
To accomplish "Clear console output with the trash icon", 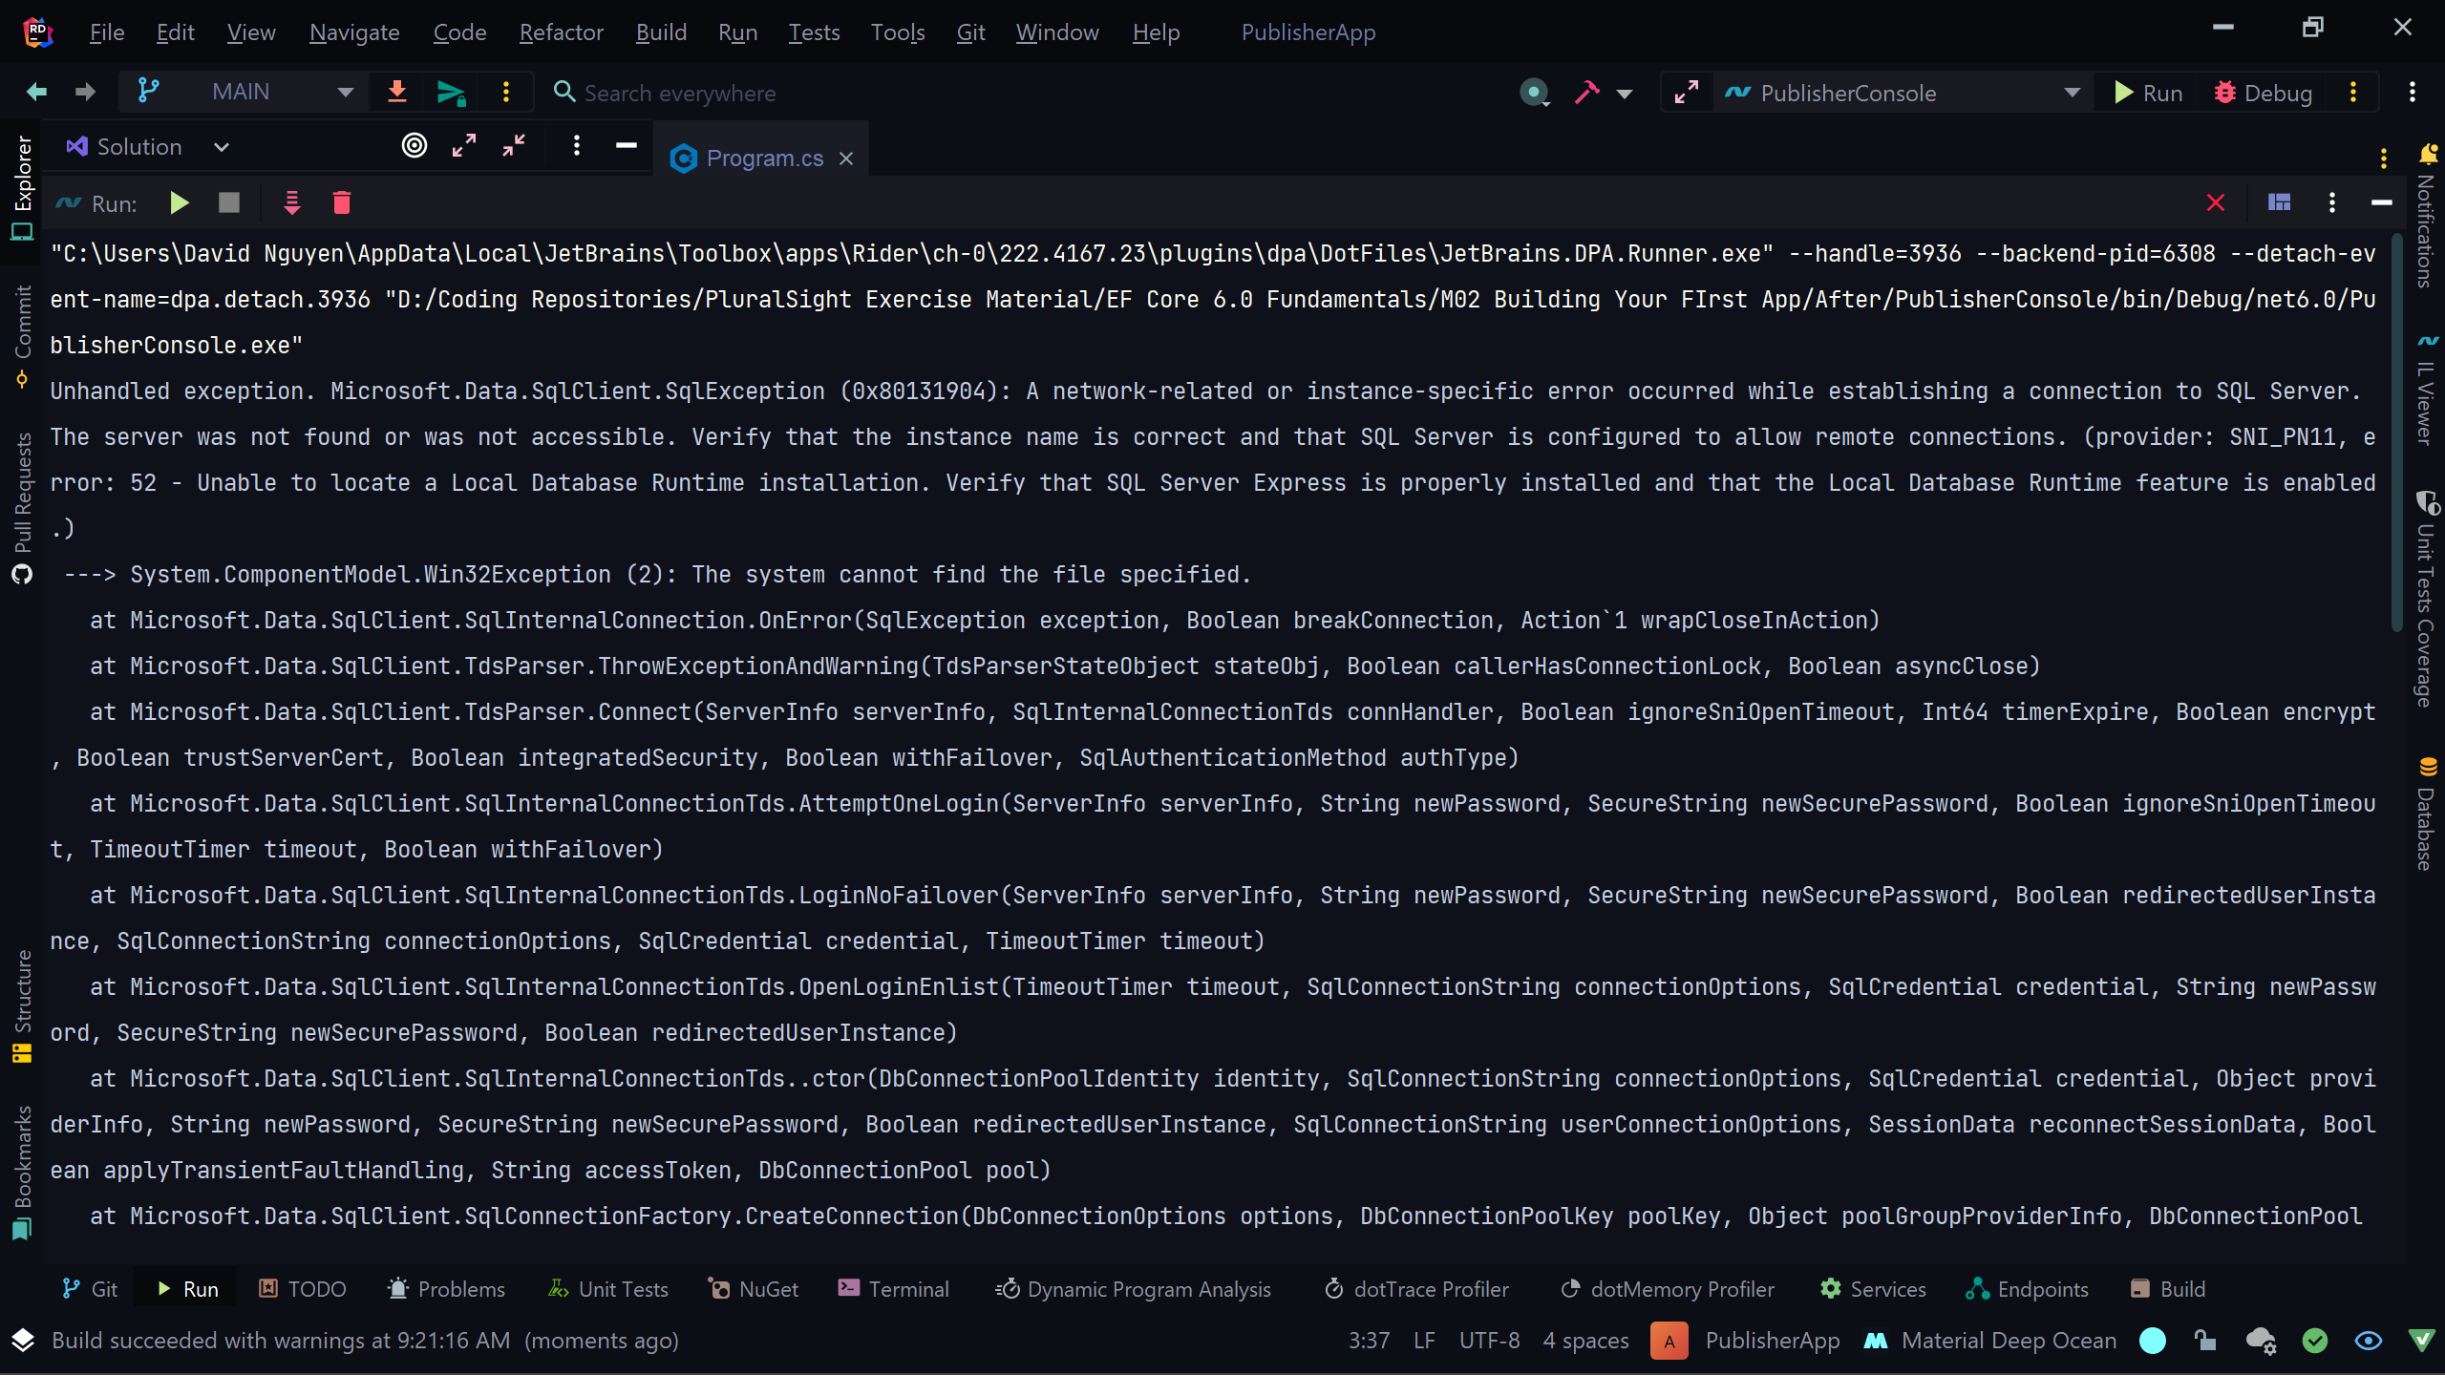I will tap(341, 202).
